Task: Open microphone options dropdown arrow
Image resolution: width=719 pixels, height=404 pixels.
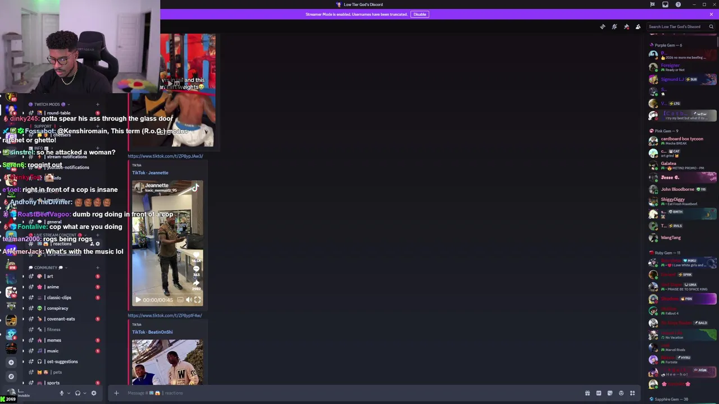Action: (x=69, y=393)
